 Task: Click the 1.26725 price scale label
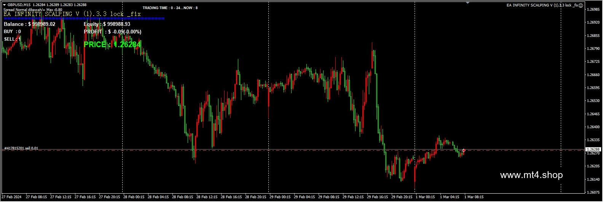pos(593,61)
